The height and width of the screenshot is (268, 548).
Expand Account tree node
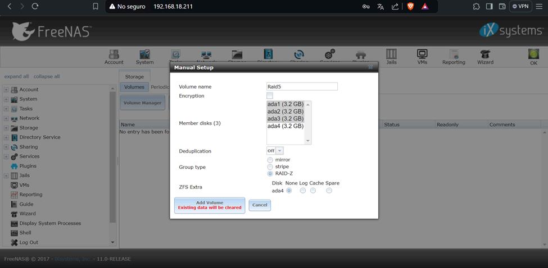click(6, 90)
